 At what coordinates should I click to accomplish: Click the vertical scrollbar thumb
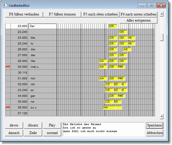pyautogui.click(x=162, y=37)
